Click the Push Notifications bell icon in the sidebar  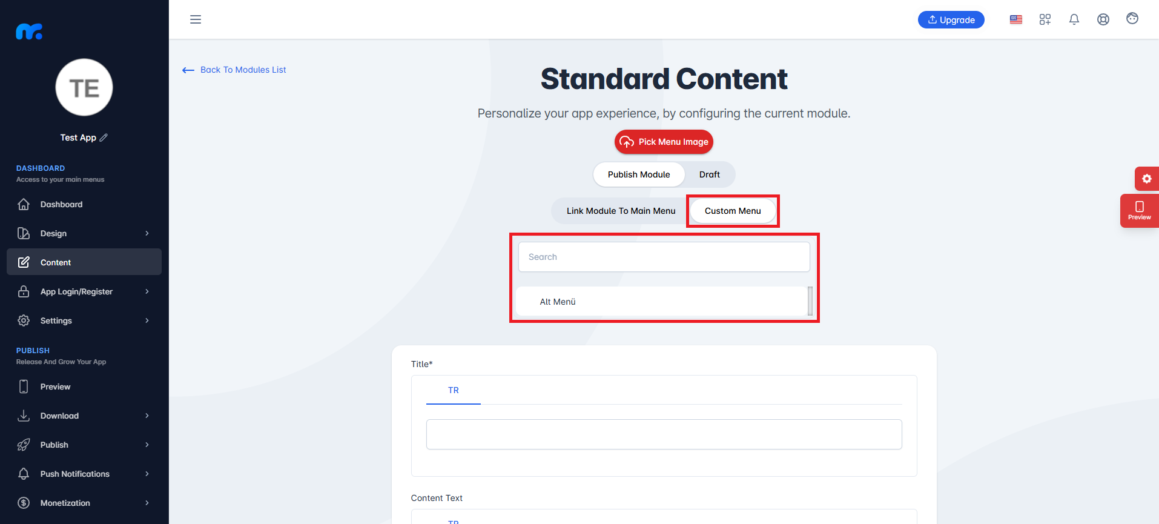point(24,474)
